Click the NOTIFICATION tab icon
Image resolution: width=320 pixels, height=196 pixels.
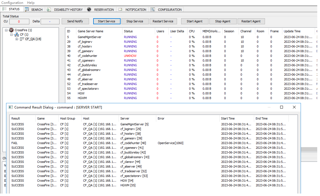(x=120, y=9)
